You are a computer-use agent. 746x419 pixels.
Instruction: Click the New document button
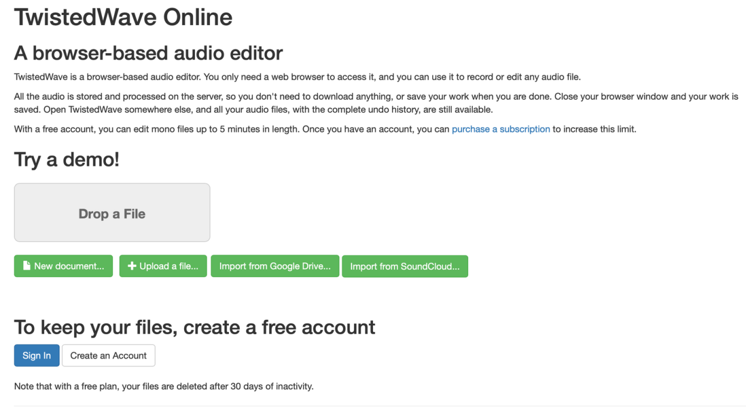point(63,266)
